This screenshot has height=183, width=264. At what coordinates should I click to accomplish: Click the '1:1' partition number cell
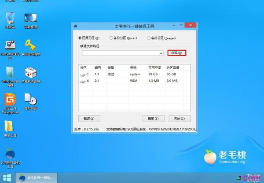point(97,74)
